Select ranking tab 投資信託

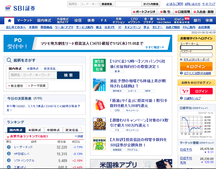click(72, 130)
